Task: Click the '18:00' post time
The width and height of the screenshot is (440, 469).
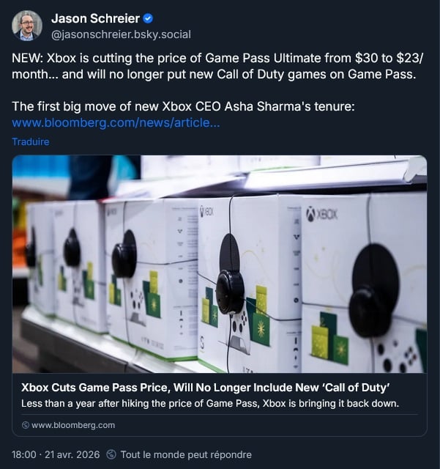Action: click(x=25, y=454)
